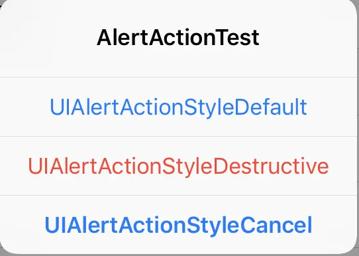Select the row between both lower separators
This screenshot has height=256, width=359.
179,166
